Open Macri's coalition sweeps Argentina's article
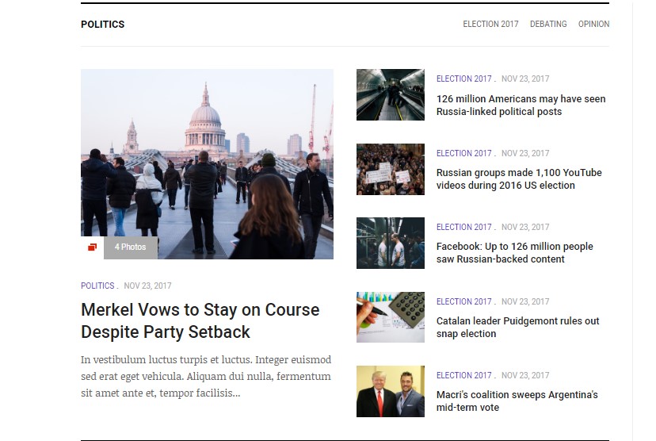The height and width of the screenshot is (441, 656). [x=517, y=401]
